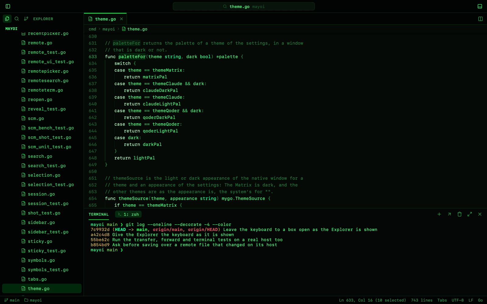Screen dimensions: 487x304
Task: Toggle the bottom panel icon in title bar
Action: click(x=480, y=6)
